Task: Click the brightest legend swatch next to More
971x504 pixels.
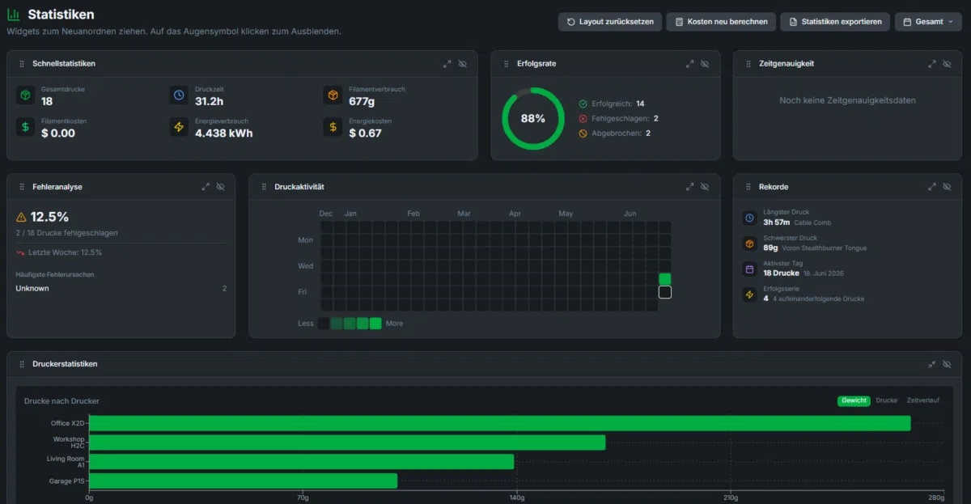Action: pos(375,324)
